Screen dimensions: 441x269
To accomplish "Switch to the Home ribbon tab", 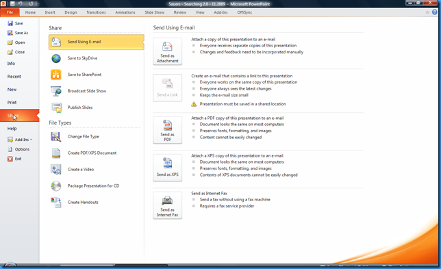I will click(x=30, y=12).
